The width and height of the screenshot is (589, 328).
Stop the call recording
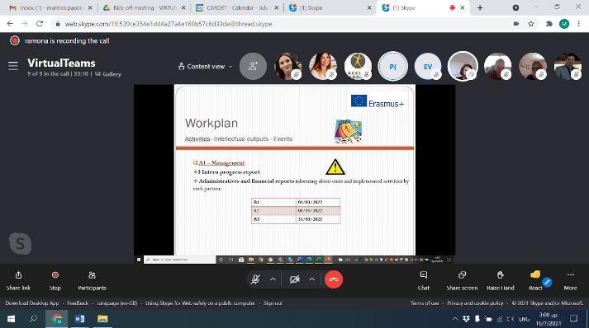55,281
